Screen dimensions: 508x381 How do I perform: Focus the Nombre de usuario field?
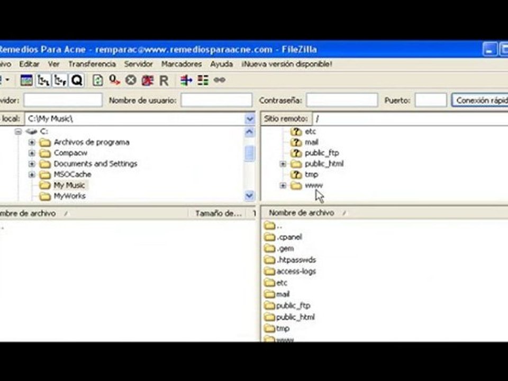216,101
